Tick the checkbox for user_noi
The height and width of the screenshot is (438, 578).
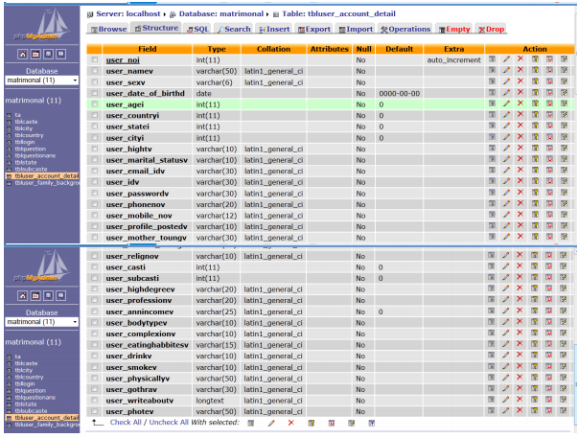(95, 59)
